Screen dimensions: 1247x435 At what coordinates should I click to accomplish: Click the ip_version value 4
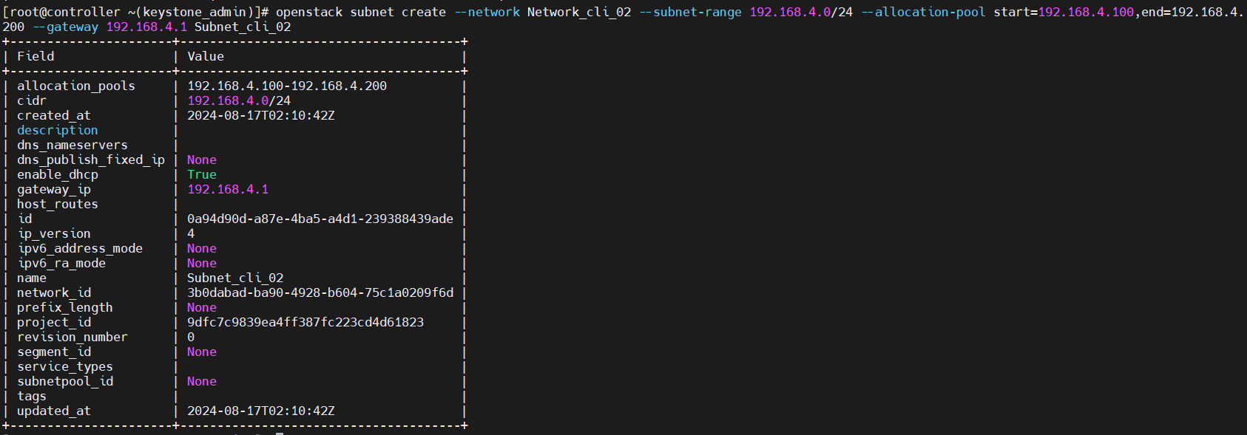click(191, 233)
